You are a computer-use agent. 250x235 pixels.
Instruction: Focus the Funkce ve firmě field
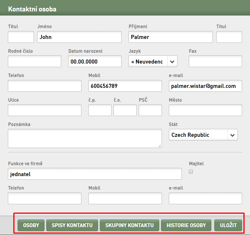[95, 174]
